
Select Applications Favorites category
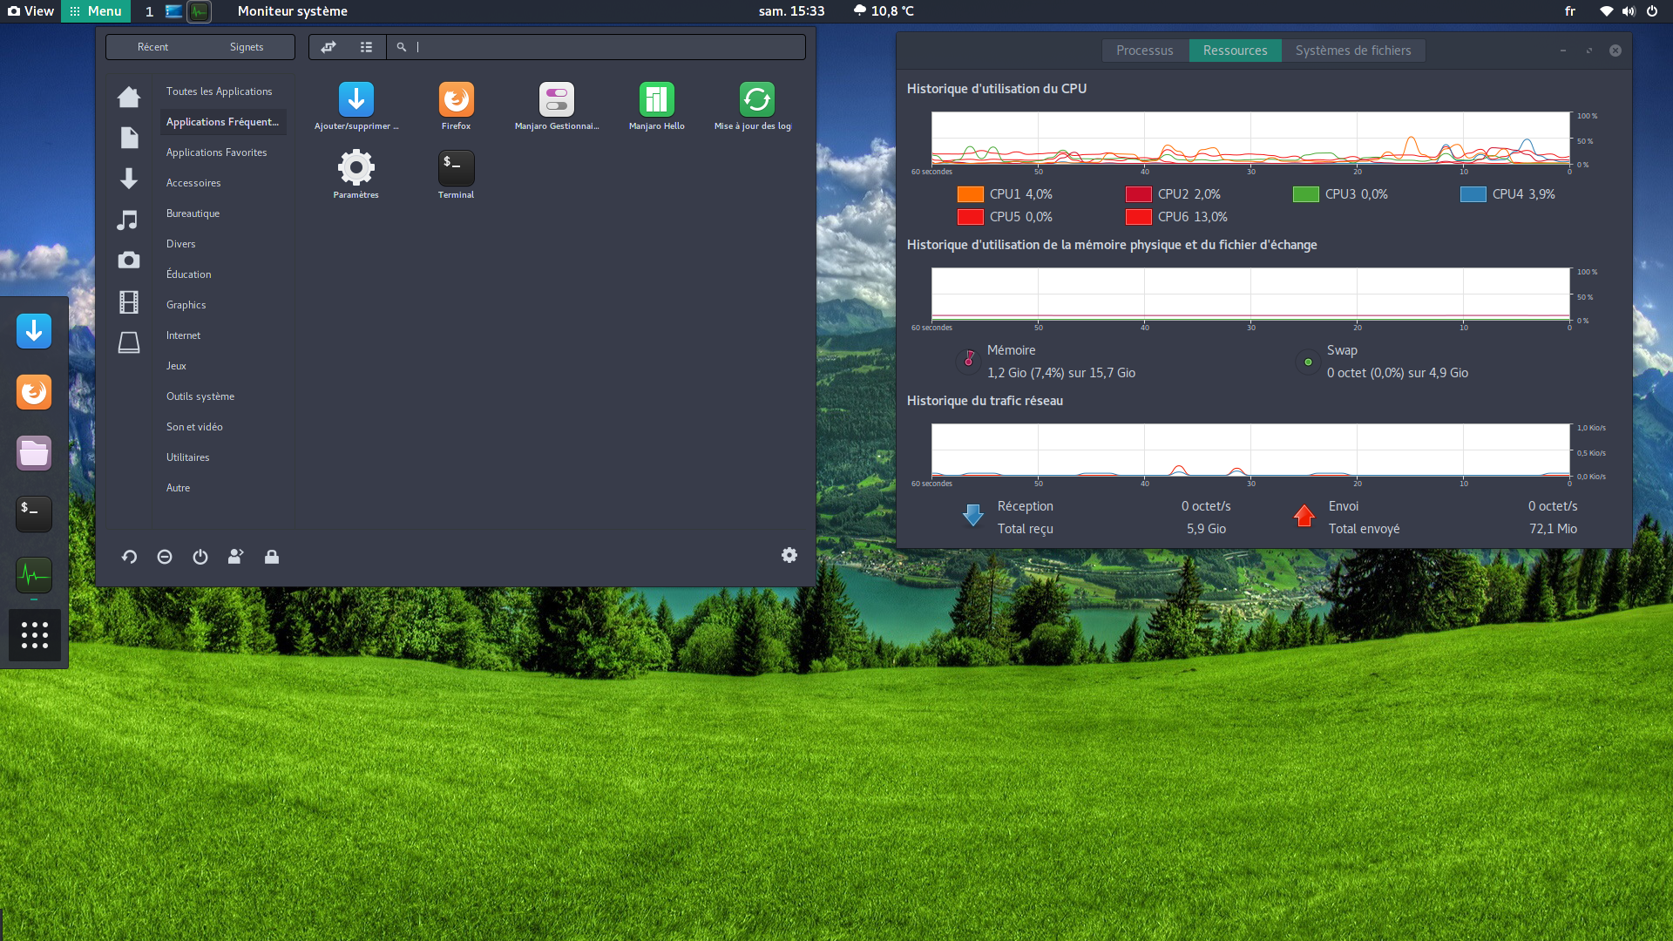point(217,152)
